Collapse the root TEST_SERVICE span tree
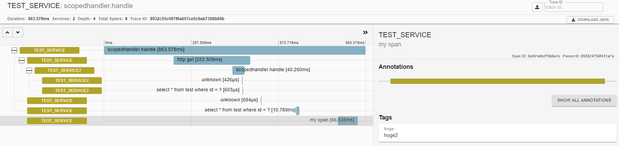The image size is (619, 146). click(x=14, y=50)
